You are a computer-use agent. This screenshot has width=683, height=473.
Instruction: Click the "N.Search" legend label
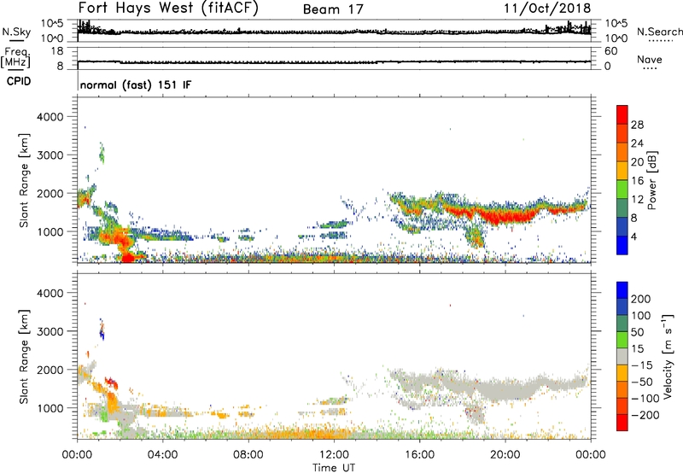660,32
